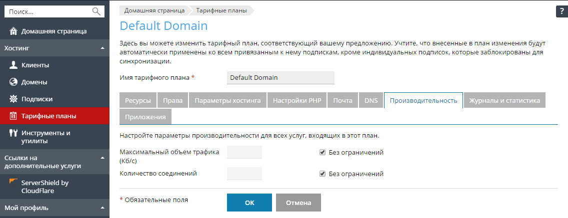This screenshot has height=218, width=568.
Task: Switch to the Ресурсы tab
Action: (138, 100)
